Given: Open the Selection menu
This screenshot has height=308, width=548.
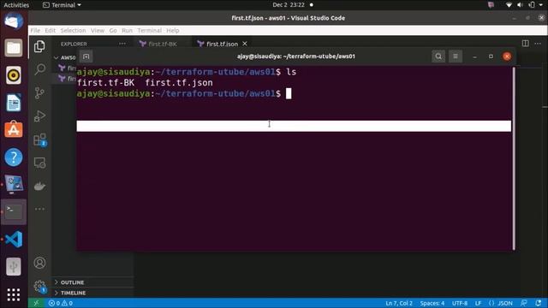Looking at the screenshot, I should [73, 31].
